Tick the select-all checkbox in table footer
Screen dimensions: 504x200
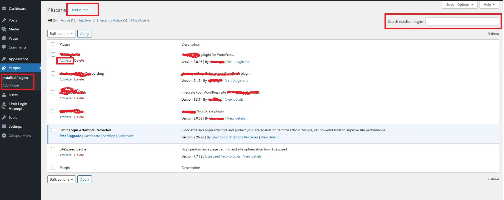[53, 168]
